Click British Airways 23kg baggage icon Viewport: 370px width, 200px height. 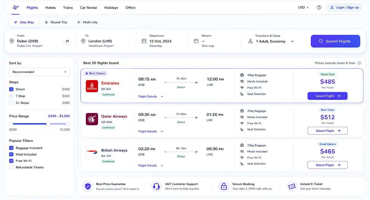coord(242,145)
